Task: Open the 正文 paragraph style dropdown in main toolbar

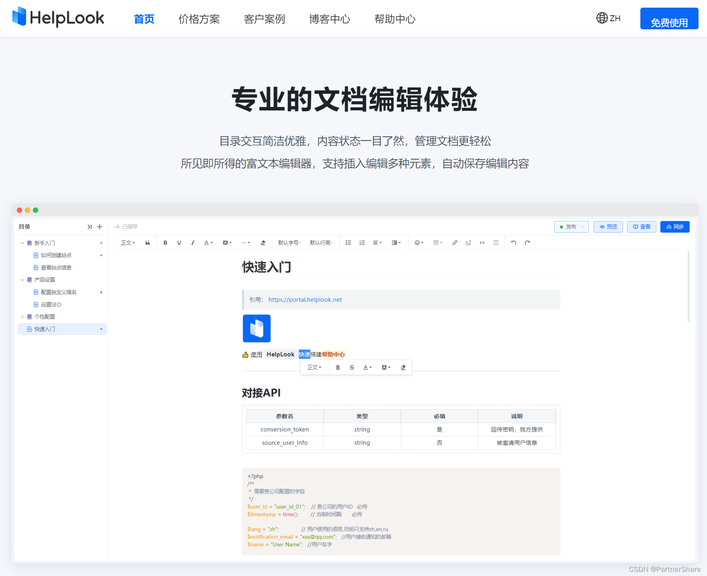Action: pyautogui.click(x=128, y=243)
